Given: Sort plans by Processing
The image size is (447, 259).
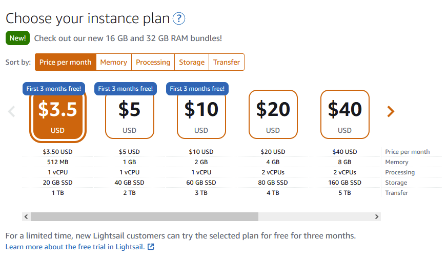Looking at the screenshot, I should (x=153, y=62).
